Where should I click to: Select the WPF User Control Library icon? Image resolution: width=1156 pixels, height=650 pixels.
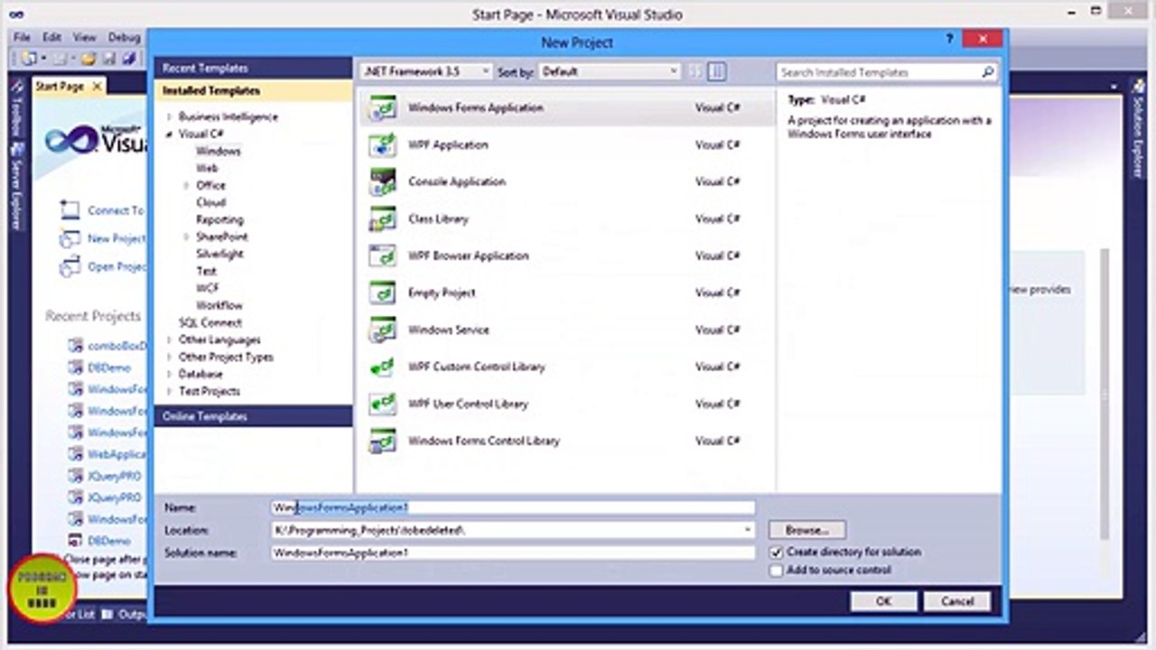383,404
